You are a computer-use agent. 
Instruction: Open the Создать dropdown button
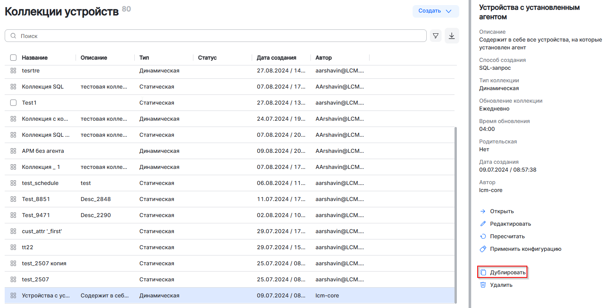(x=435, y=11)
